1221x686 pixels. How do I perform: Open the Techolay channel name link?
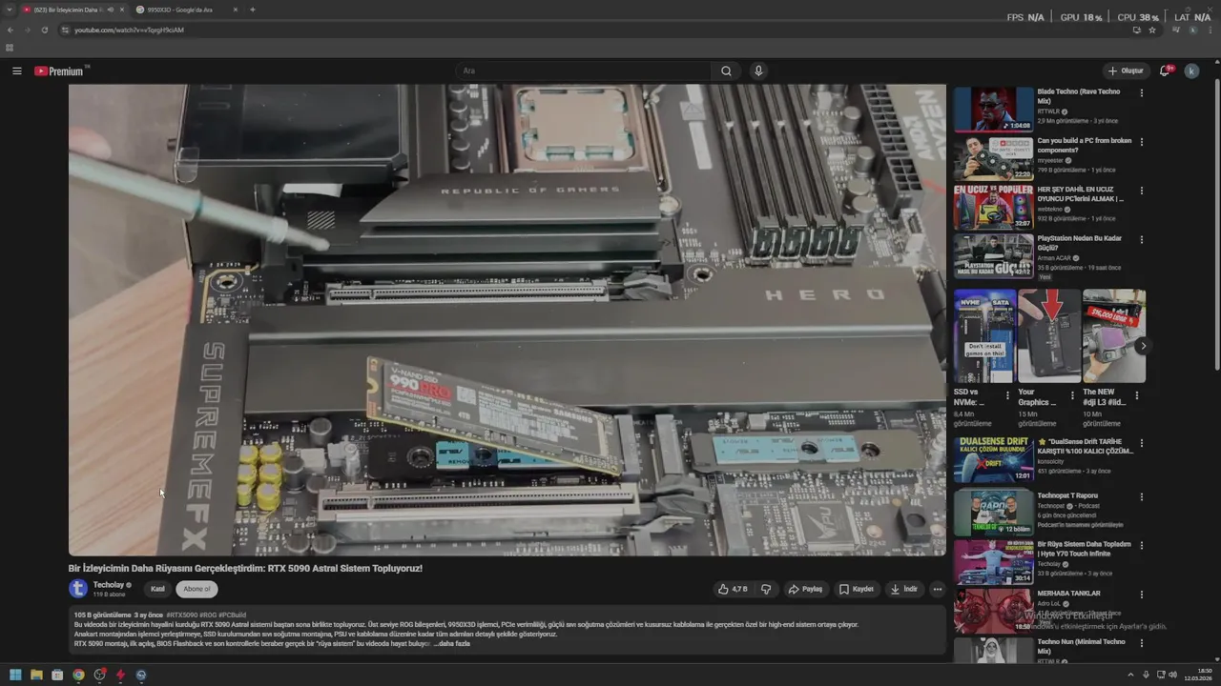tap(109, 585)
